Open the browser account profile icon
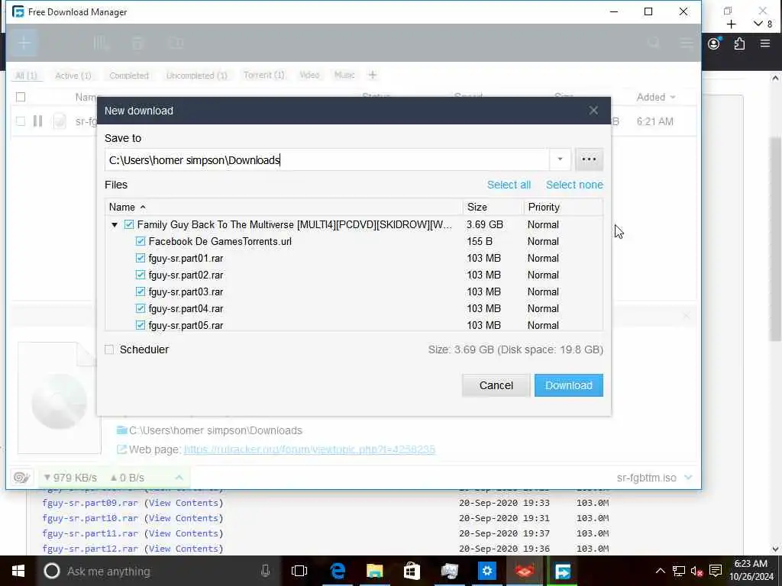 coord(714,43)
